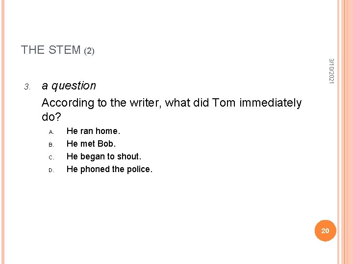Choose the option 'He ran home.'
353x264 pixels.
93,131
